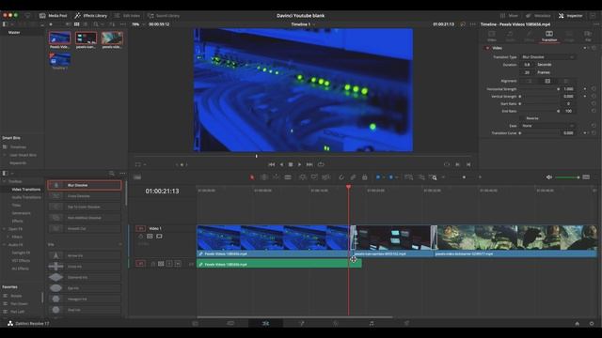Toggle the Linked Selection chain icon
The image size is (602, 338).
353,177
